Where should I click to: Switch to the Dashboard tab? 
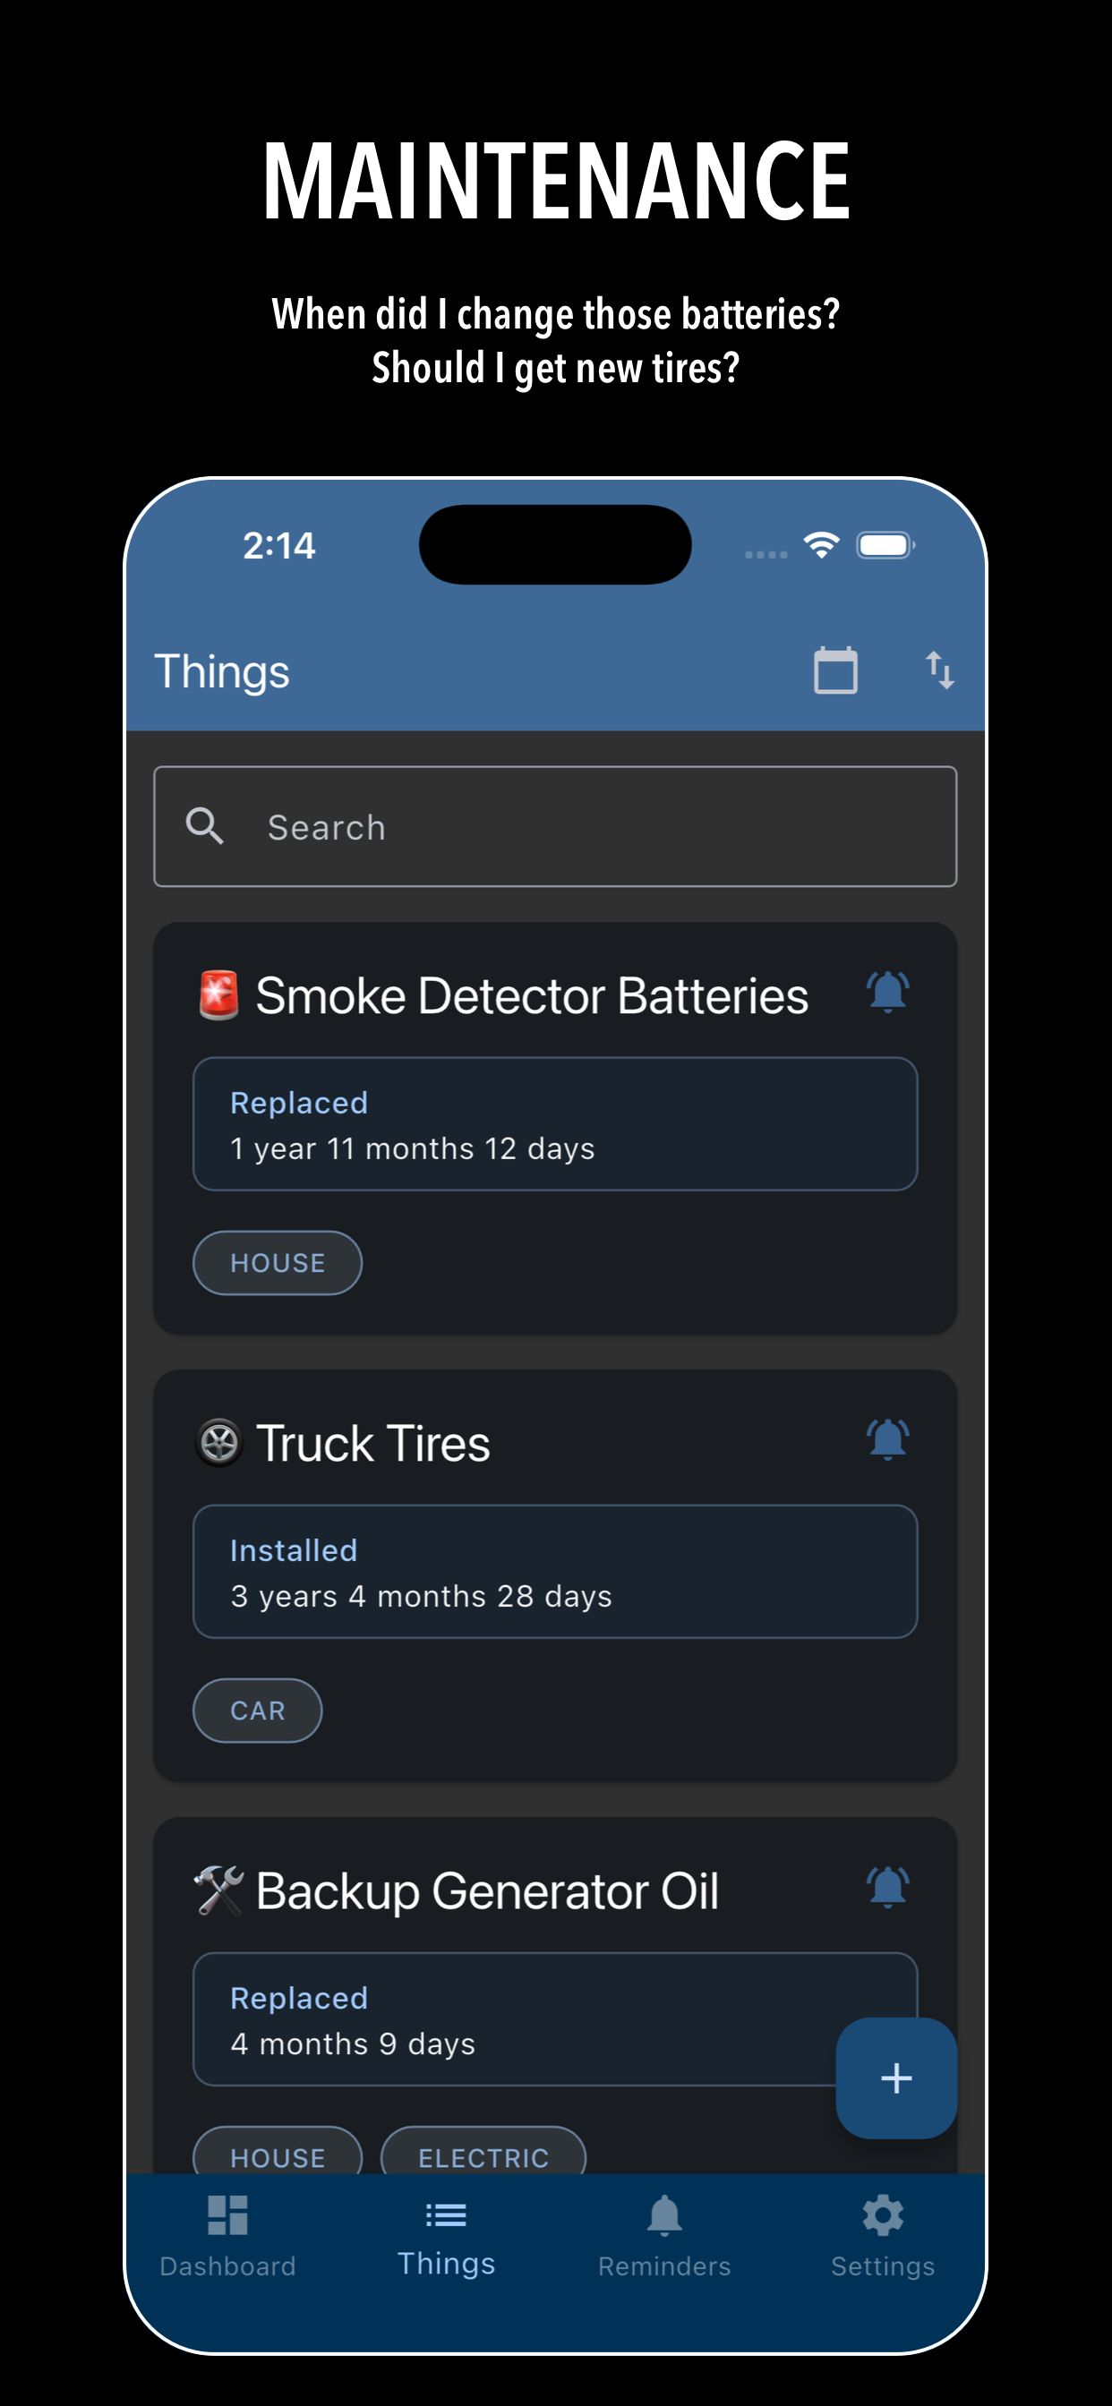pos(227,2235)
